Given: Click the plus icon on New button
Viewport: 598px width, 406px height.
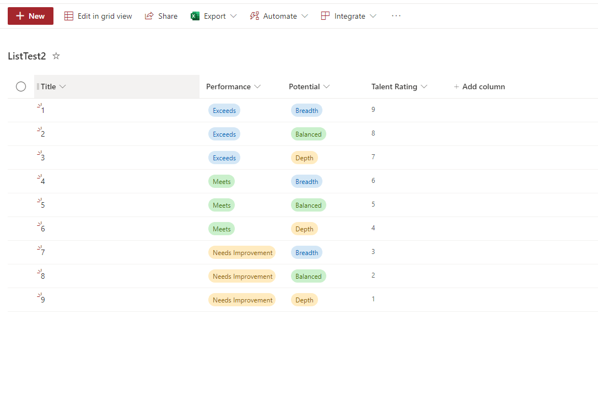Looking at the screenshot, I should click(x=20, y=16).
